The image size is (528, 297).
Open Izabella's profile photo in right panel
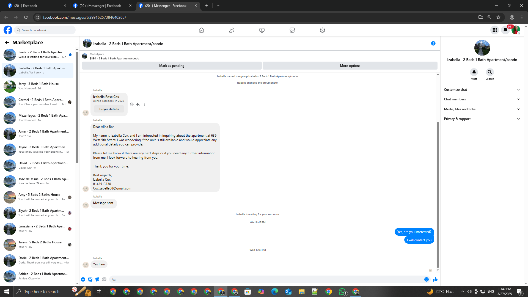coord(482,48)
